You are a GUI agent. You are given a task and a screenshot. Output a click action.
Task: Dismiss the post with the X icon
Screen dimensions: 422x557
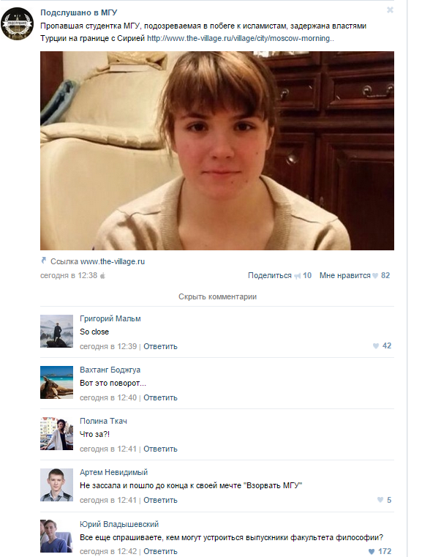[x=390, y=10]
